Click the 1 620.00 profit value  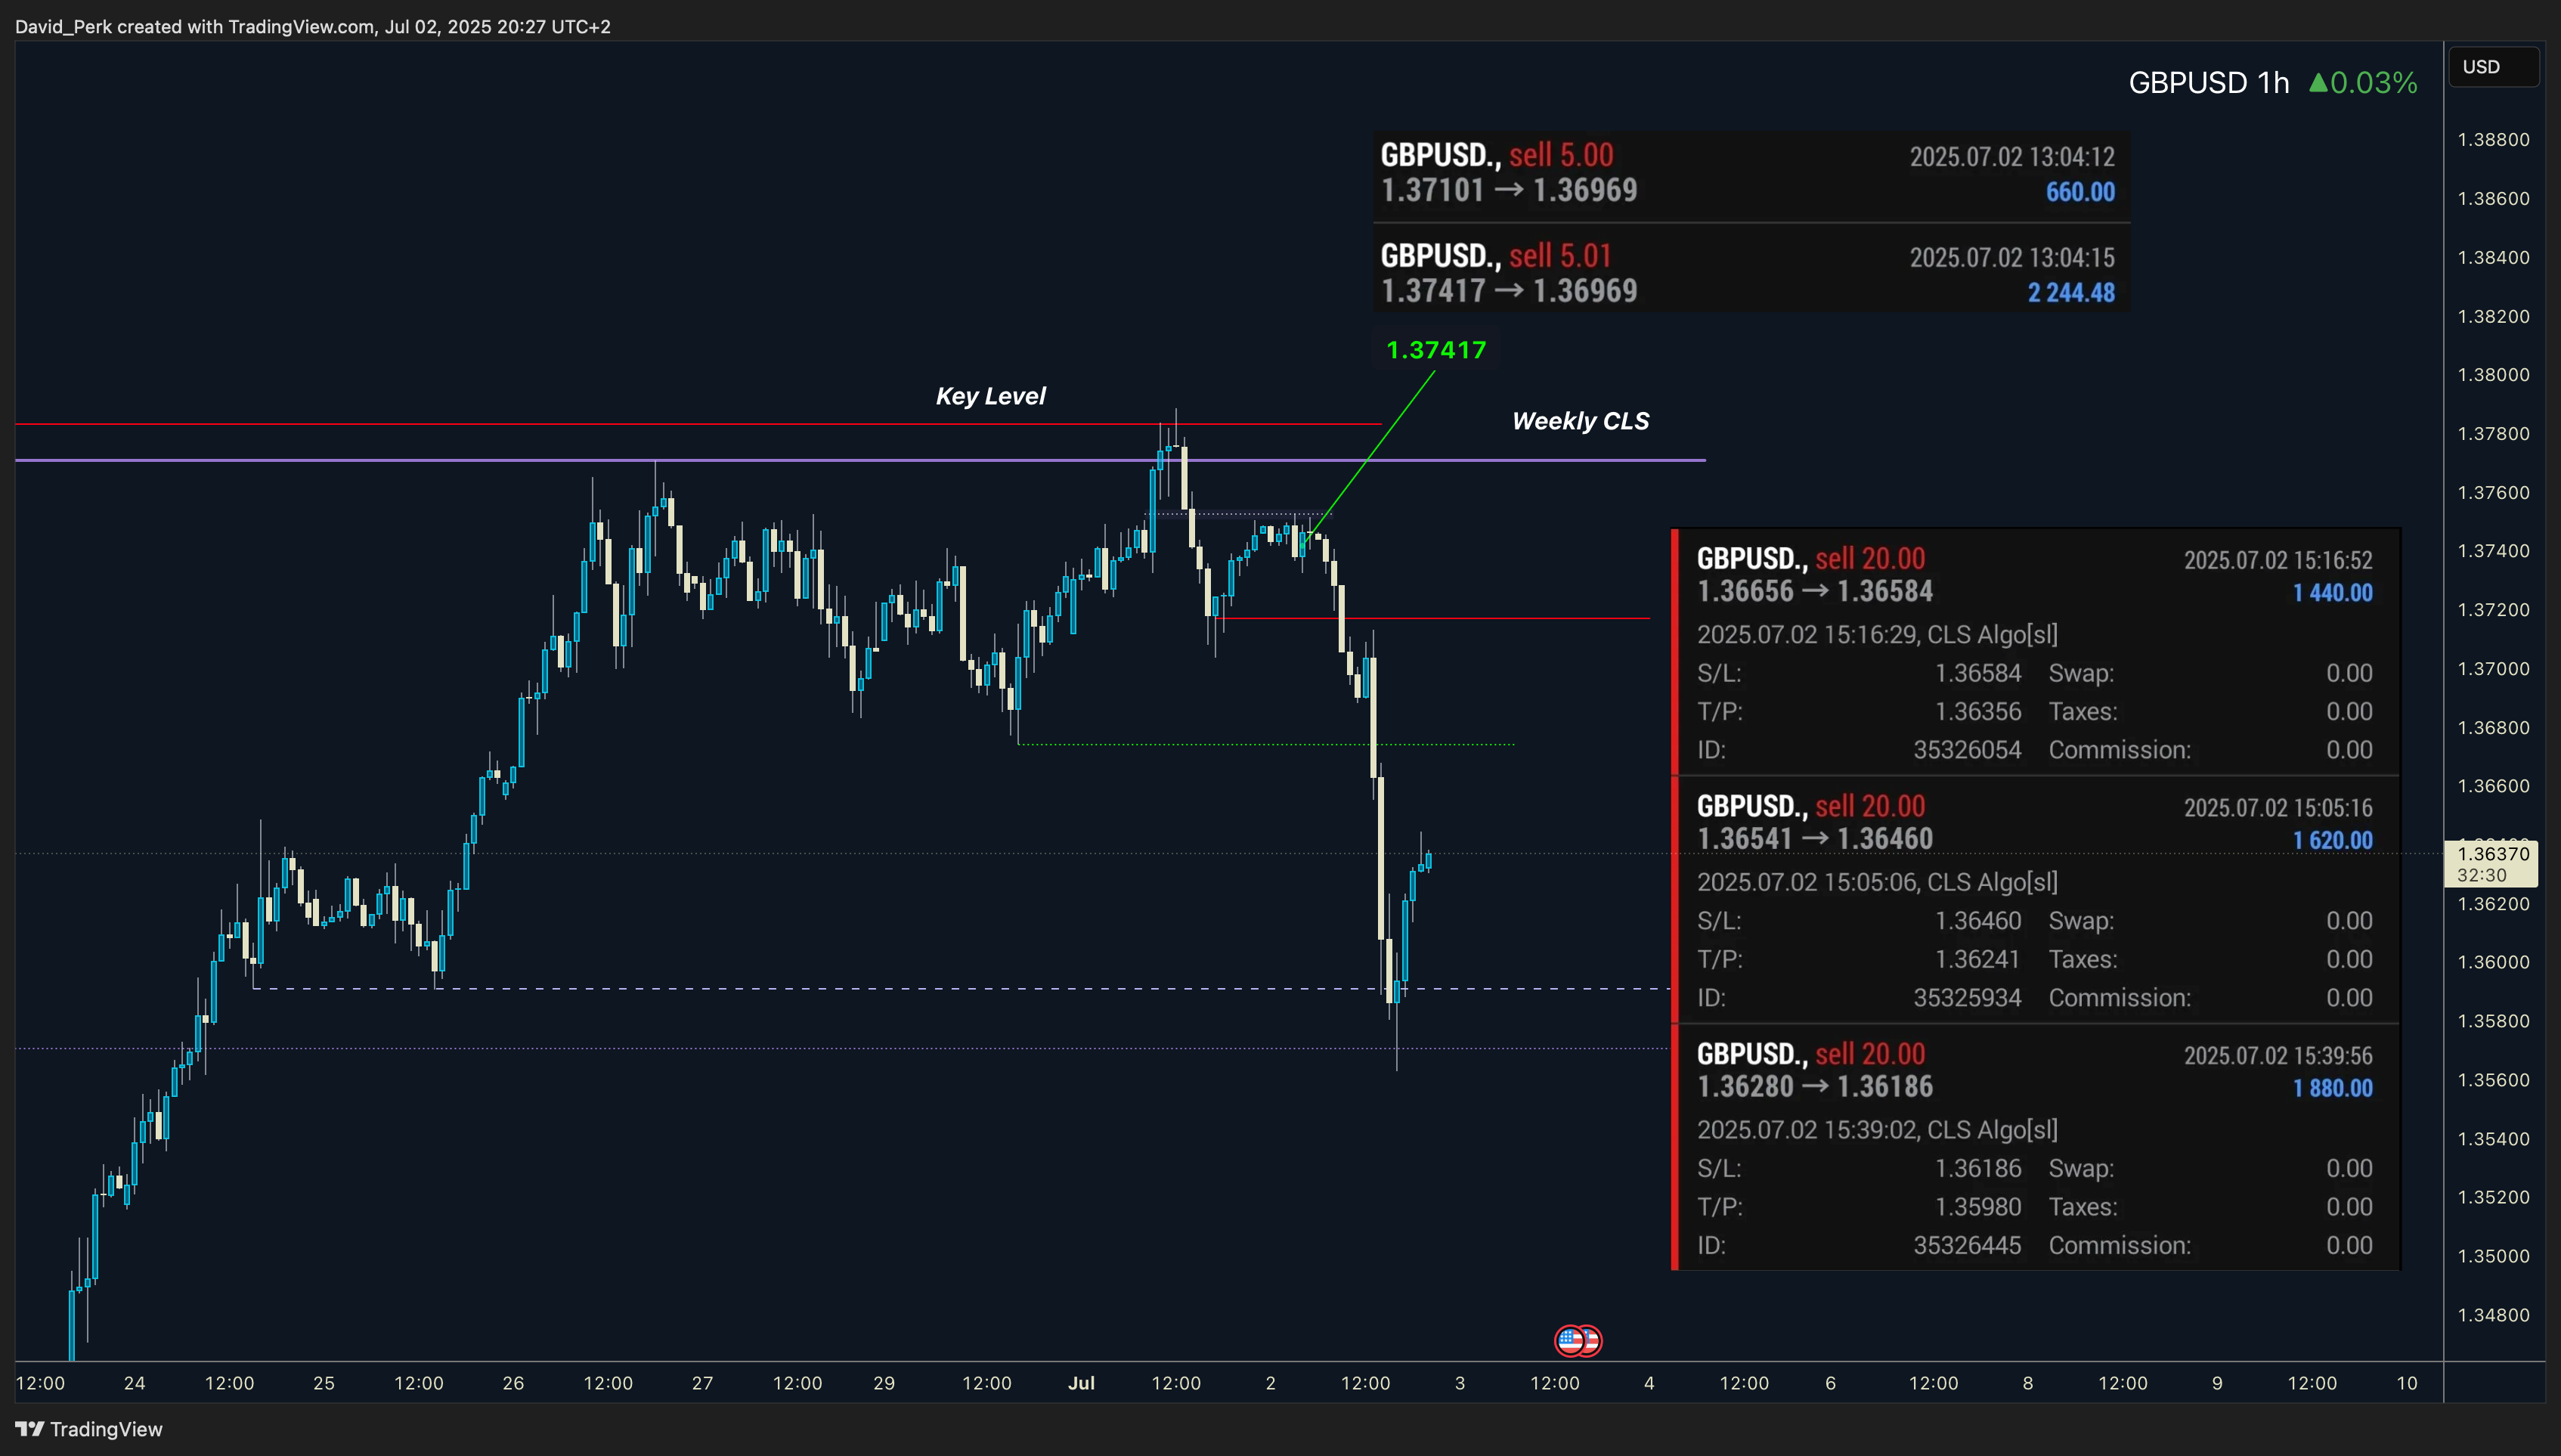coord(2332,841)
